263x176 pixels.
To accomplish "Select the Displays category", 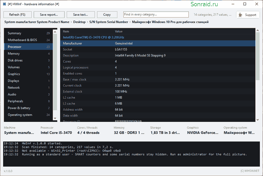I will [28, 81].
